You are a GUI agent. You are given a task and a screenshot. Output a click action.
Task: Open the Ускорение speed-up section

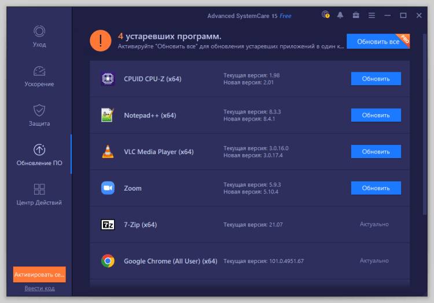pyautogui.click(x=39, y=76)
